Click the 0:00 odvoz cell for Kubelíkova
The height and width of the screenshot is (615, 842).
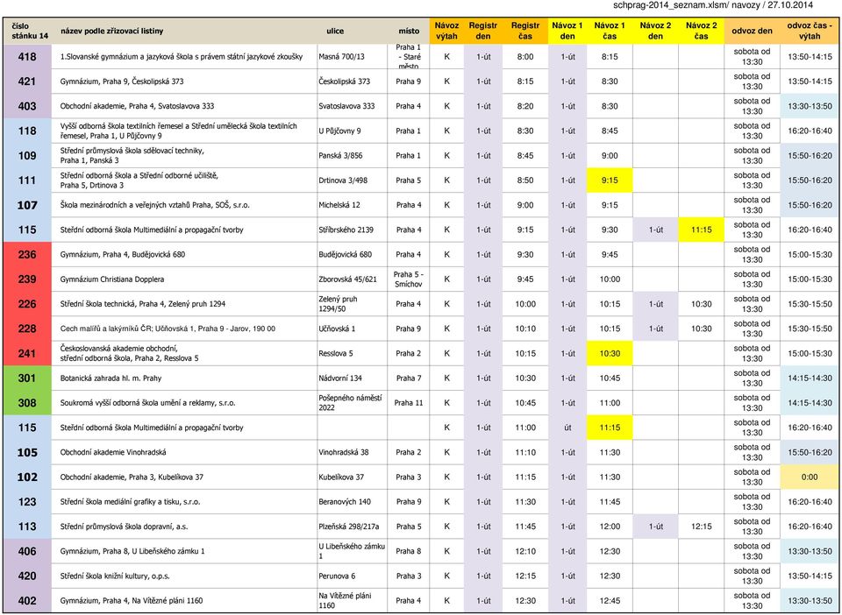(810, 477)
